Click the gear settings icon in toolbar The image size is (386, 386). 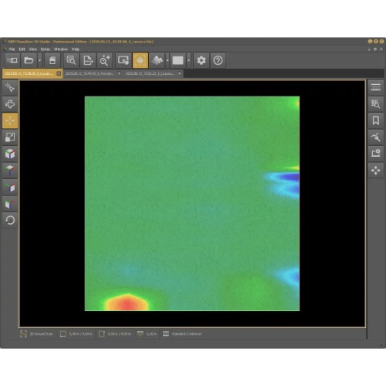pos(201,60)
